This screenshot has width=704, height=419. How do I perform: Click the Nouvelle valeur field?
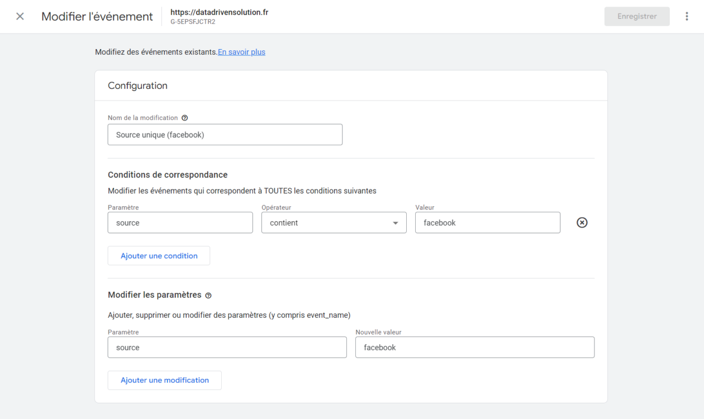[x=474, y=347]
